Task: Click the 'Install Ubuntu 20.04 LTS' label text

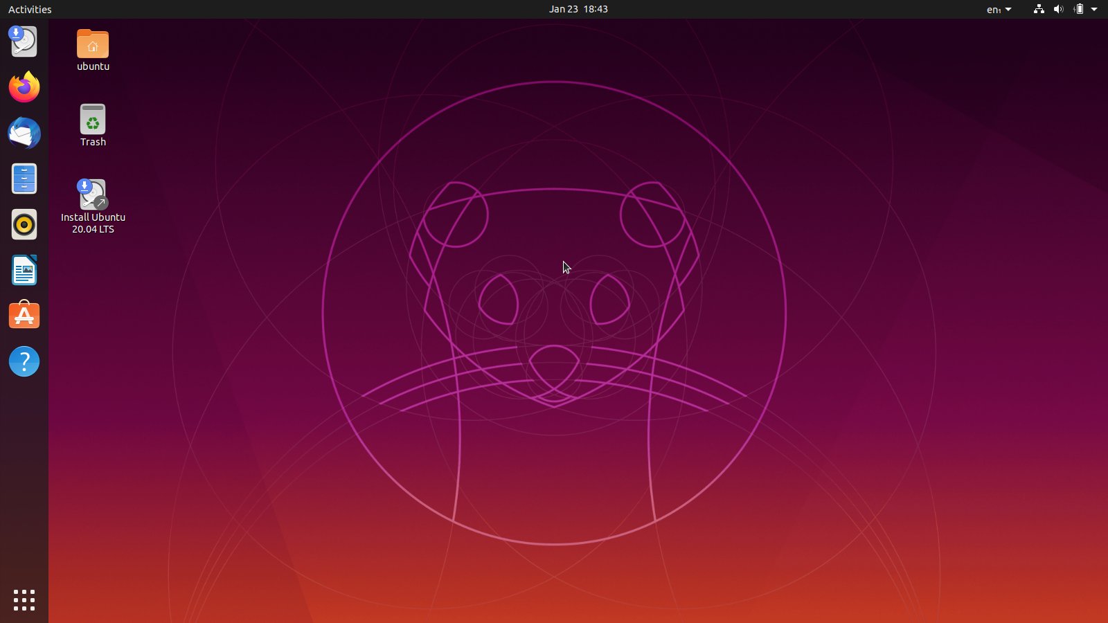Action: [x=93, y=223]
